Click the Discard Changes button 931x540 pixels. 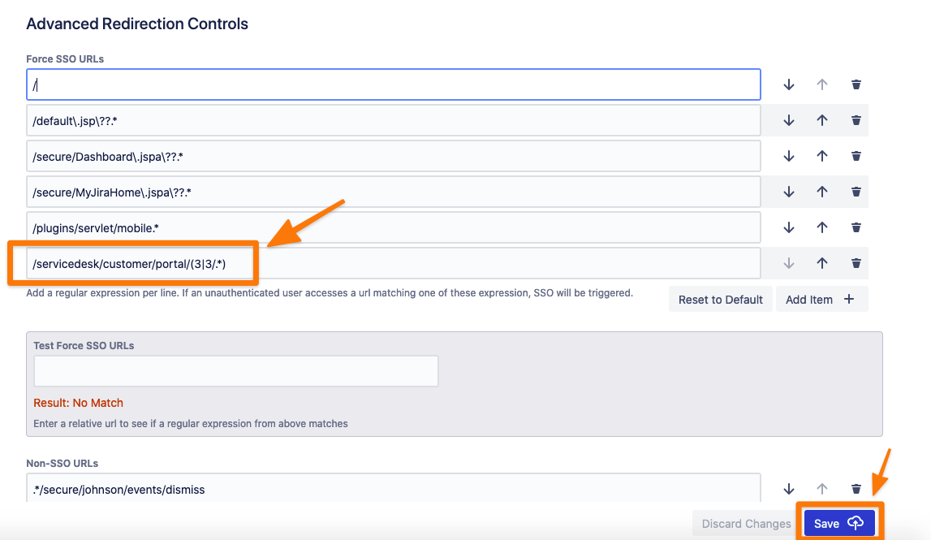tap(745, 524)
